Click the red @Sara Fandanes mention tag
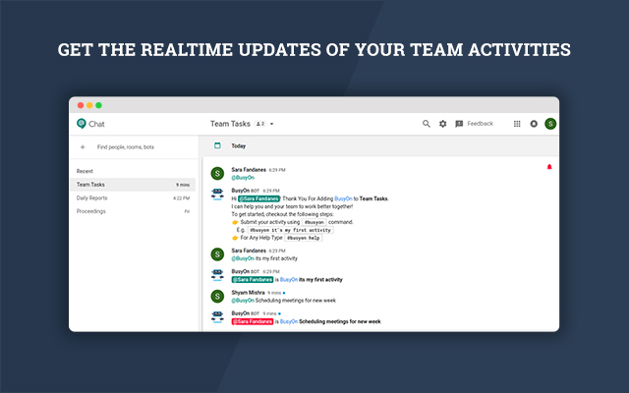629x393 pixels. [x=253, y=321]
